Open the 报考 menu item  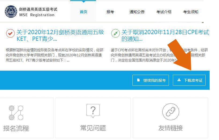(110, 12)
